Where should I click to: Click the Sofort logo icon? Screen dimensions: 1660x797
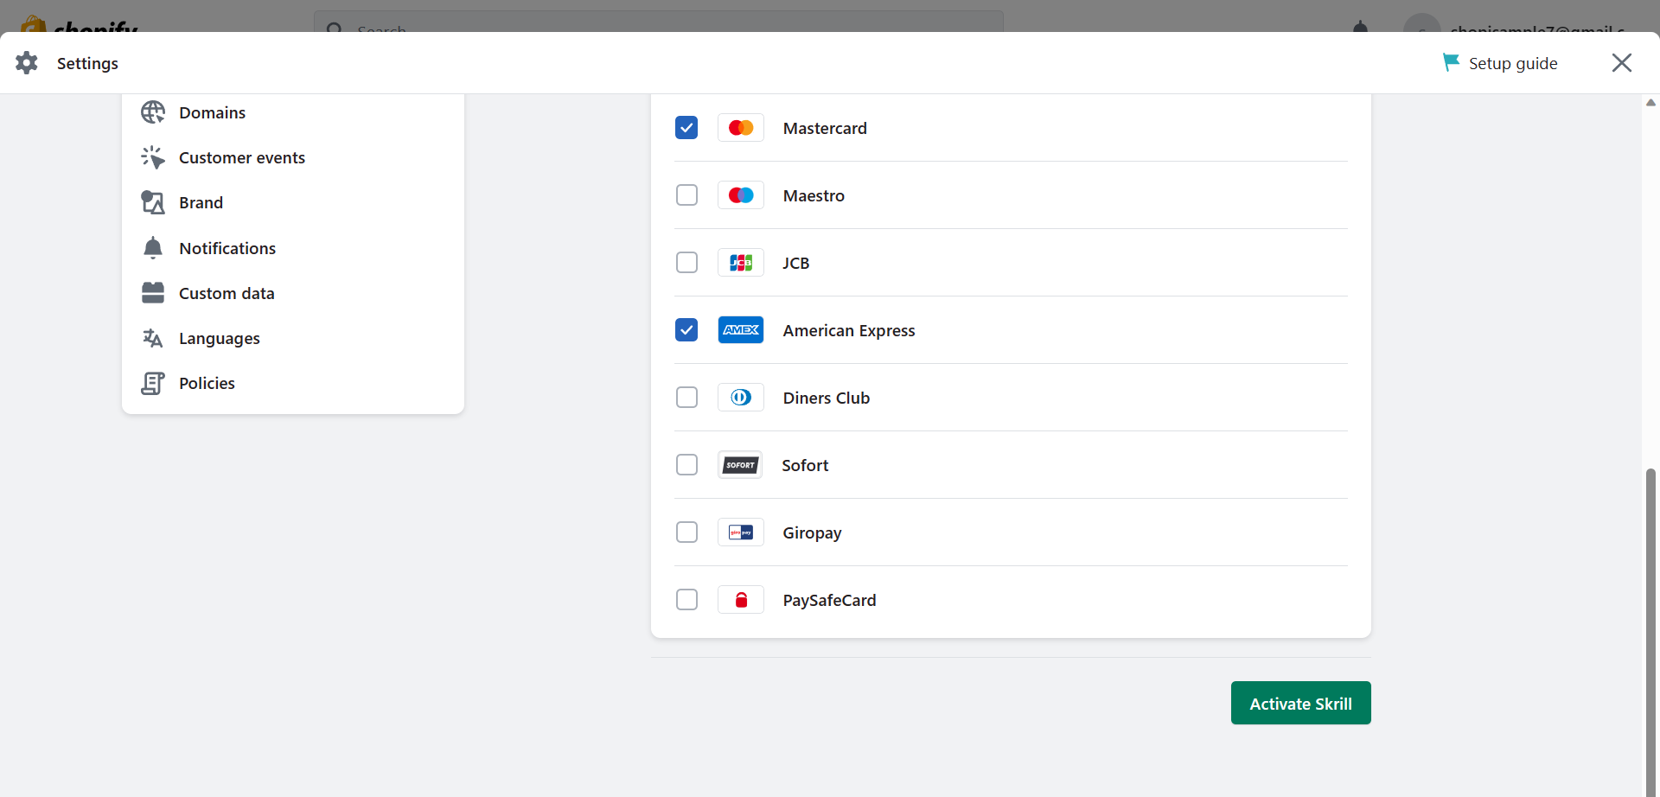coord(740,465)
